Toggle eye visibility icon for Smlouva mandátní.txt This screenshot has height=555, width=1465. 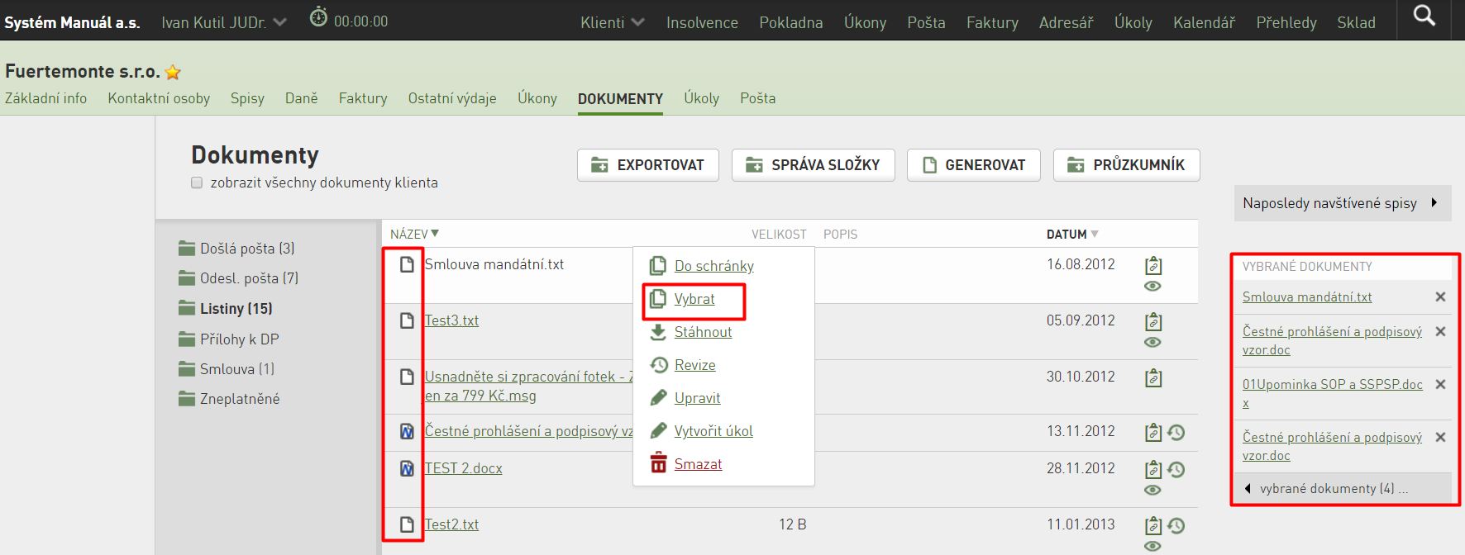coord(1152,286)
